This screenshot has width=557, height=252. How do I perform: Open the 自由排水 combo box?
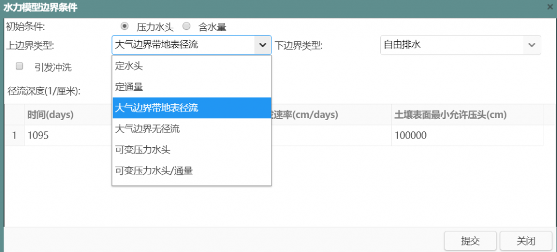(x=451, y=45)
